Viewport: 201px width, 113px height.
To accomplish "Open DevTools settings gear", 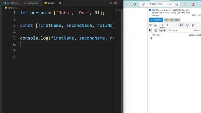I will click(188, 25).
